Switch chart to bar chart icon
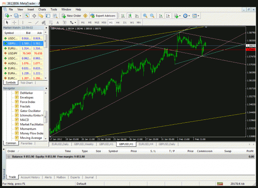 [123, 16]
